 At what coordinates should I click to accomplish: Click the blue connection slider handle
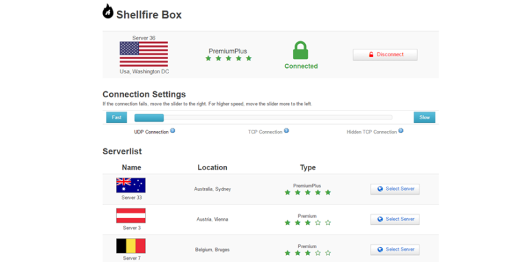coord(149,117)
